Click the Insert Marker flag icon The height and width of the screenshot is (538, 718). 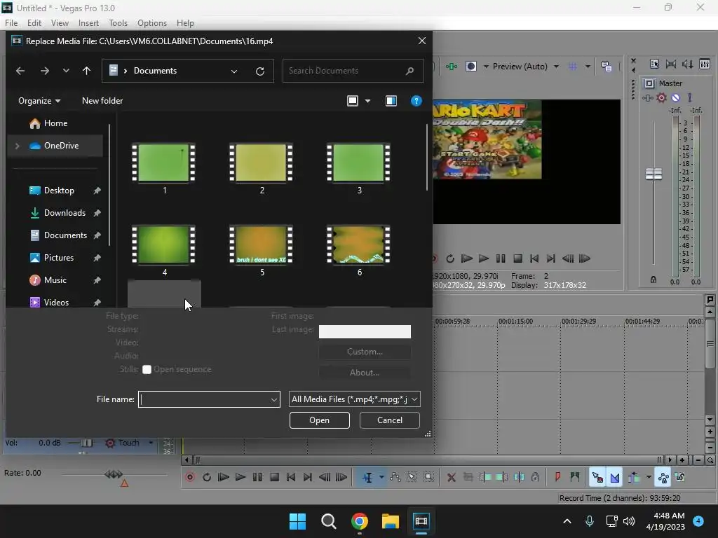point(557,477)
